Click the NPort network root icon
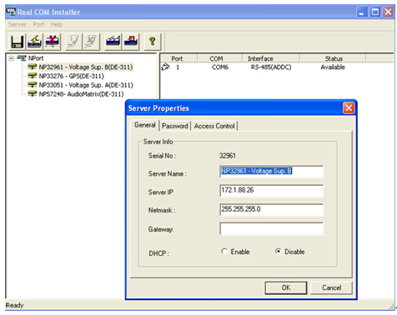 coord(22,58)
